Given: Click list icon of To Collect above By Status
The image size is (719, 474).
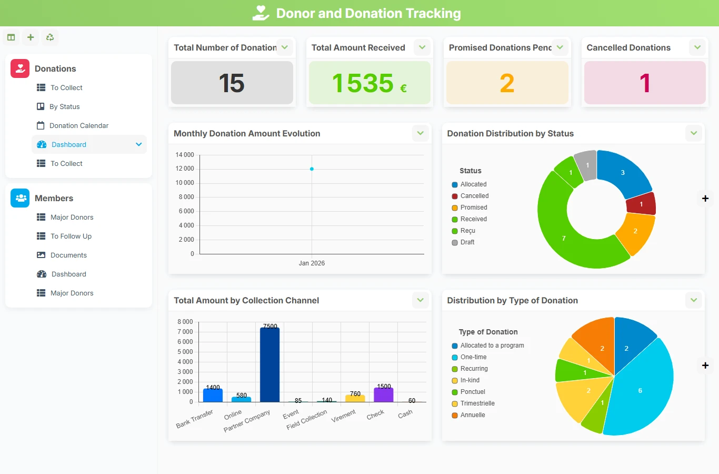Looking at the screenshot, I should click(x=41, y=87).
